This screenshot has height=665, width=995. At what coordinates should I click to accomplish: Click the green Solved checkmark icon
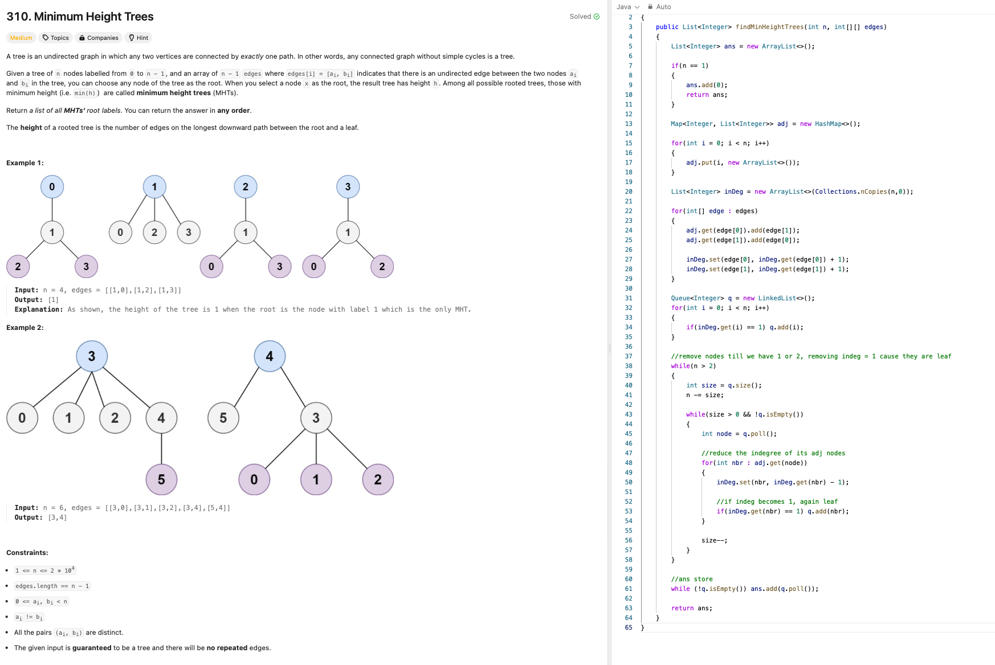[597, 17]
